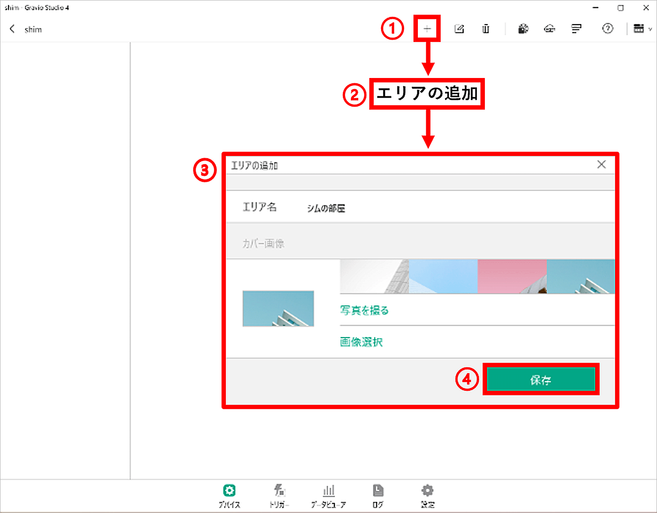Open the 設定 tab with gear icon
Image resolution: width=657 pixels, height=513 pixels.
tap(427, 496)
